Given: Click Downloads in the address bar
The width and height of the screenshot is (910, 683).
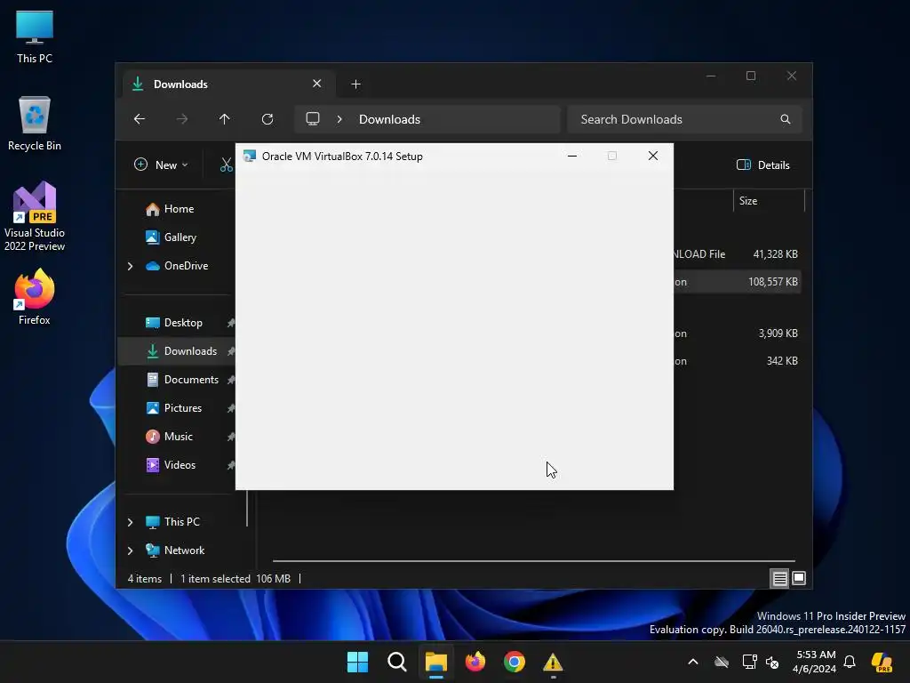Looking at the screenshot, I should point(389,119).
